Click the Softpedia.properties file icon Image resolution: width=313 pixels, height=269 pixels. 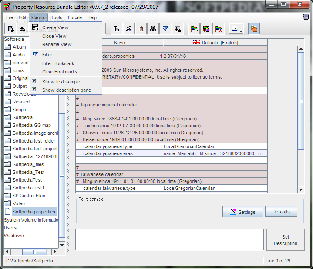7,211
